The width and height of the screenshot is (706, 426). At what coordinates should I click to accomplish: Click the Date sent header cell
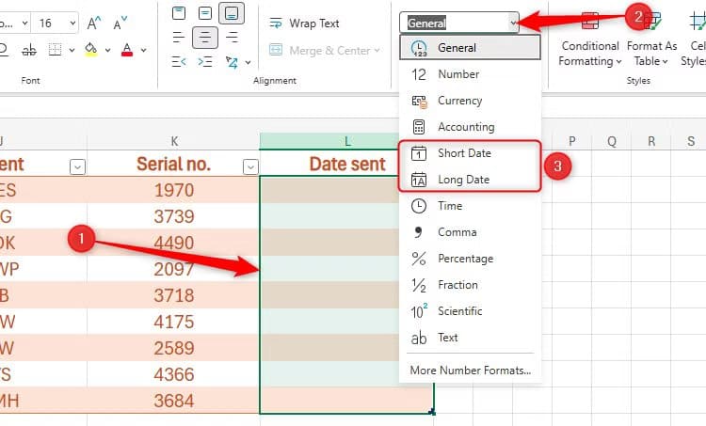[x=347, y=164]
